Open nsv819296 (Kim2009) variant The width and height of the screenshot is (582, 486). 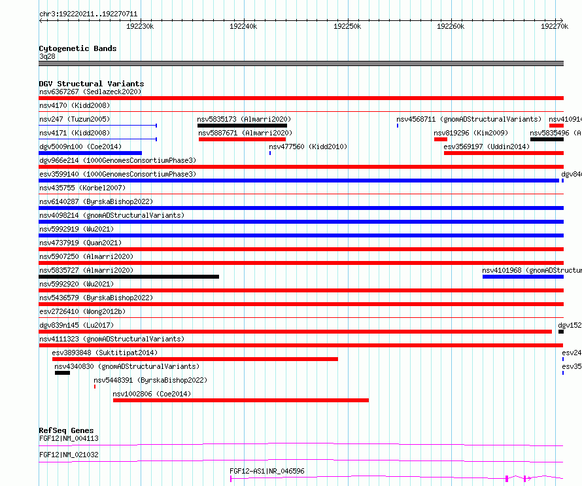471,133
